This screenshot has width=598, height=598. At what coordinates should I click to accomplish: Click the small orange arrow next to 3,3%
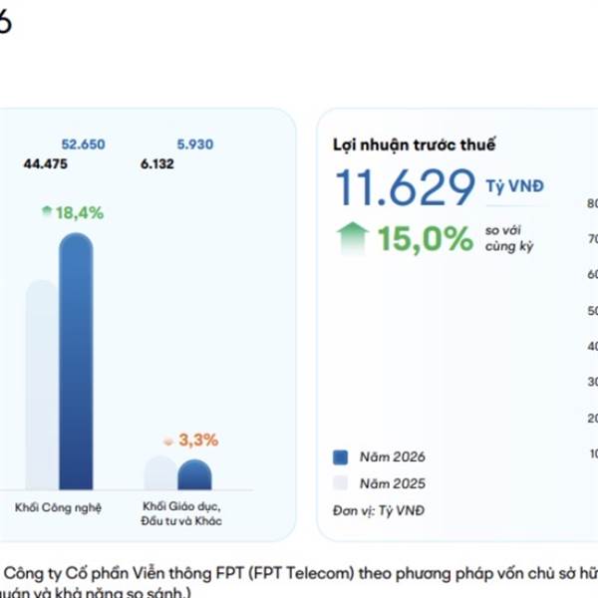(x=167, y=440)
